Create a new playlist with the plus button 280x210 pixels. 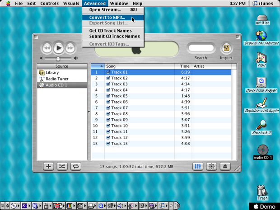point(48,167)
